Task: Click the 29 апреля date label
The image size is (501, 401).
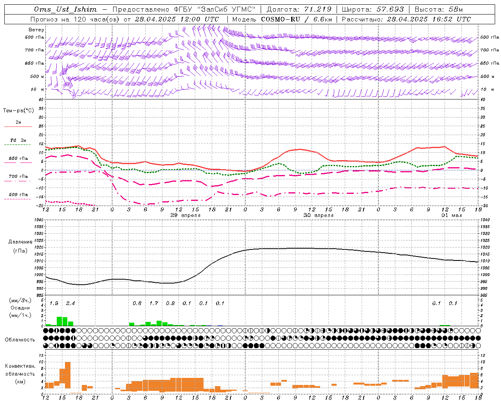Action: click(x=186, y=215)
